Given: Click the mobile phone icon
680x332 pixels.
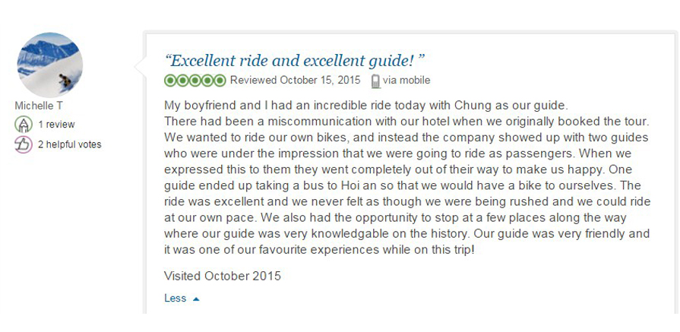Looking at the screenshot, I should click(x=375, y=81).
